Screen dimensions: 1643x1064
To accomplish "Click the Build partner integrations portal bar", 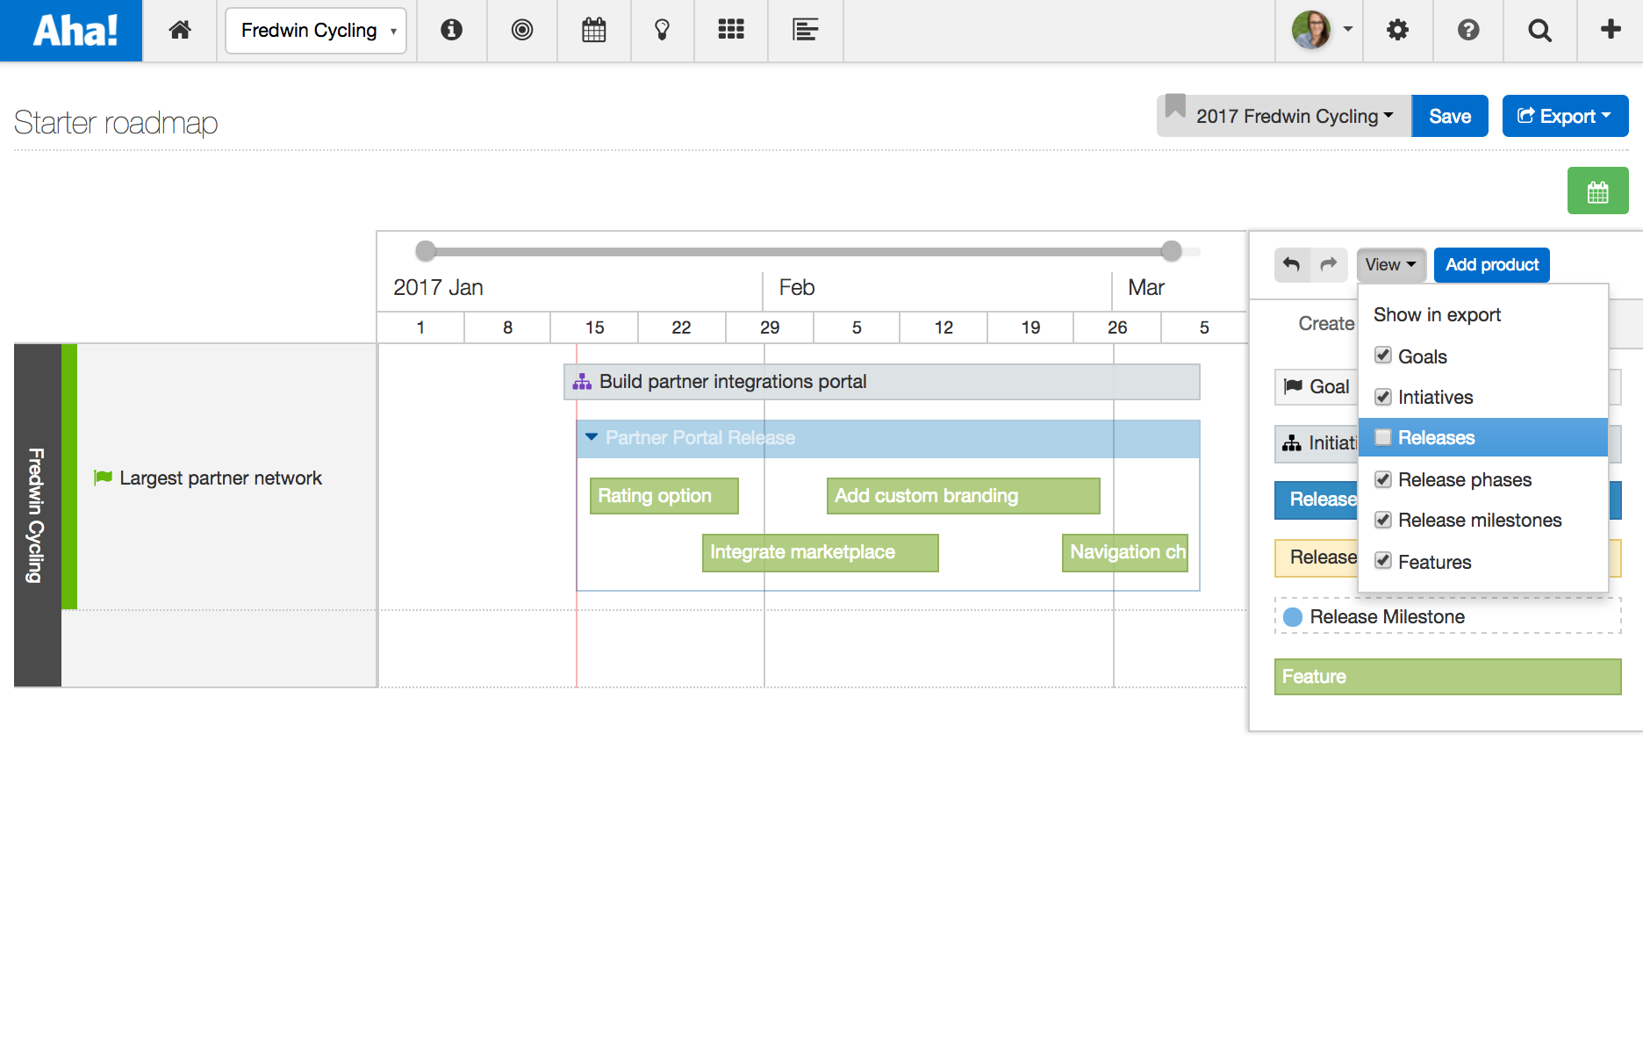I will pyautogui.click(x=881, y=382).
